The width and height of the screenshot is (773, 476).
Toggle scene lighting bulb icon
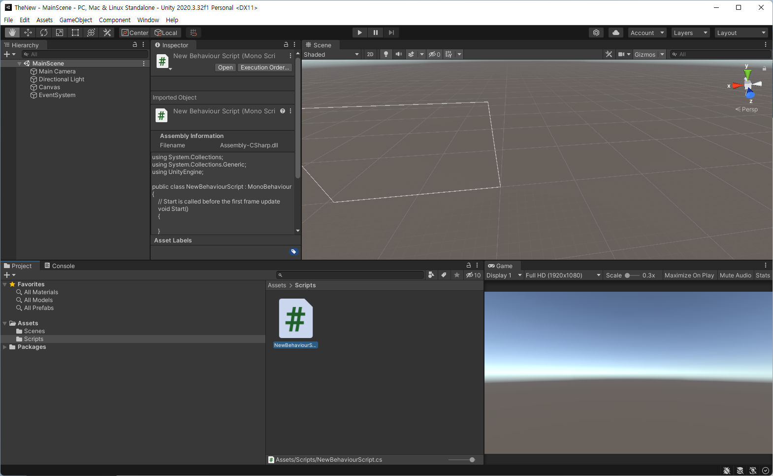386,54
